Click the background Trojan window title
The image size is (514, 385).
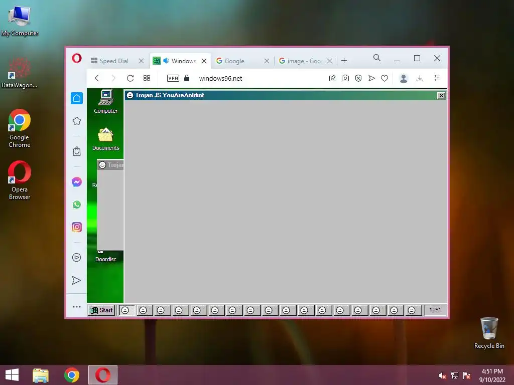click(x=111, y=164)
